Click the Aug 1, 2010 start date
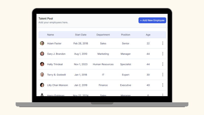Image resolution: width=204 pixels, height=115 pixels. [81, 54]
